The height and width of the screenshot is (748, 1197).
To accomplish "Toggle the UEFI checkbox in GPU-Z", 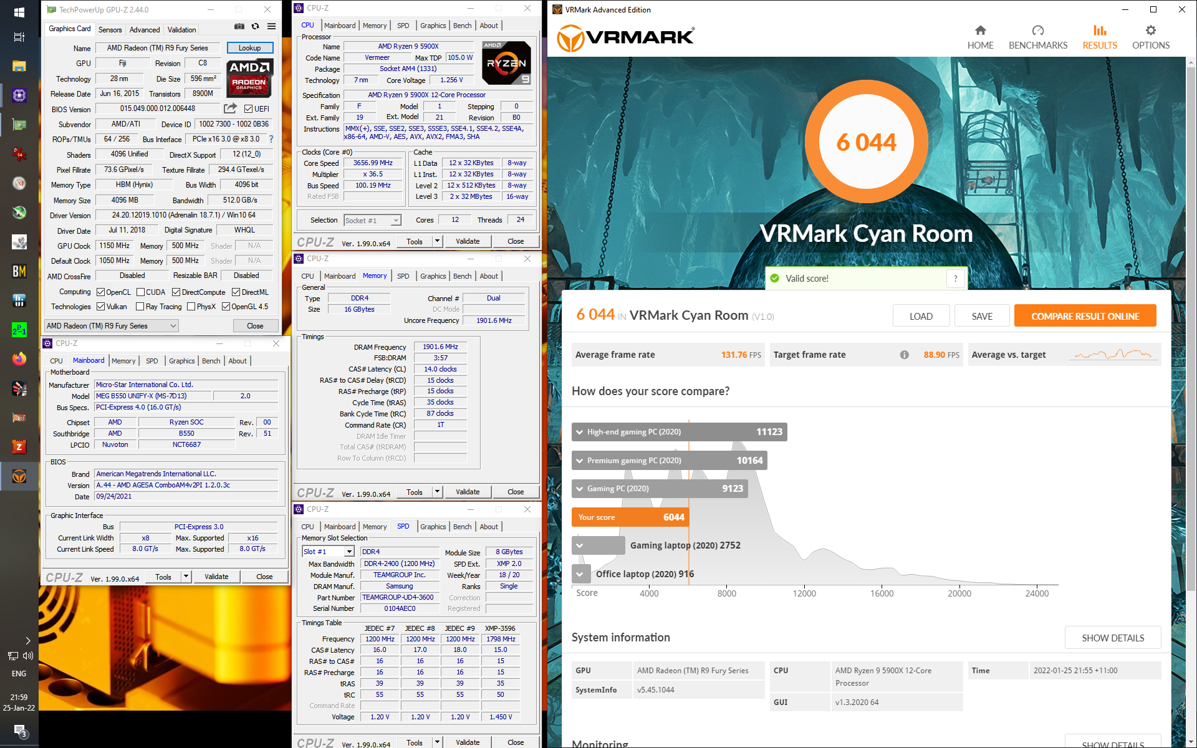I will 248,108.
